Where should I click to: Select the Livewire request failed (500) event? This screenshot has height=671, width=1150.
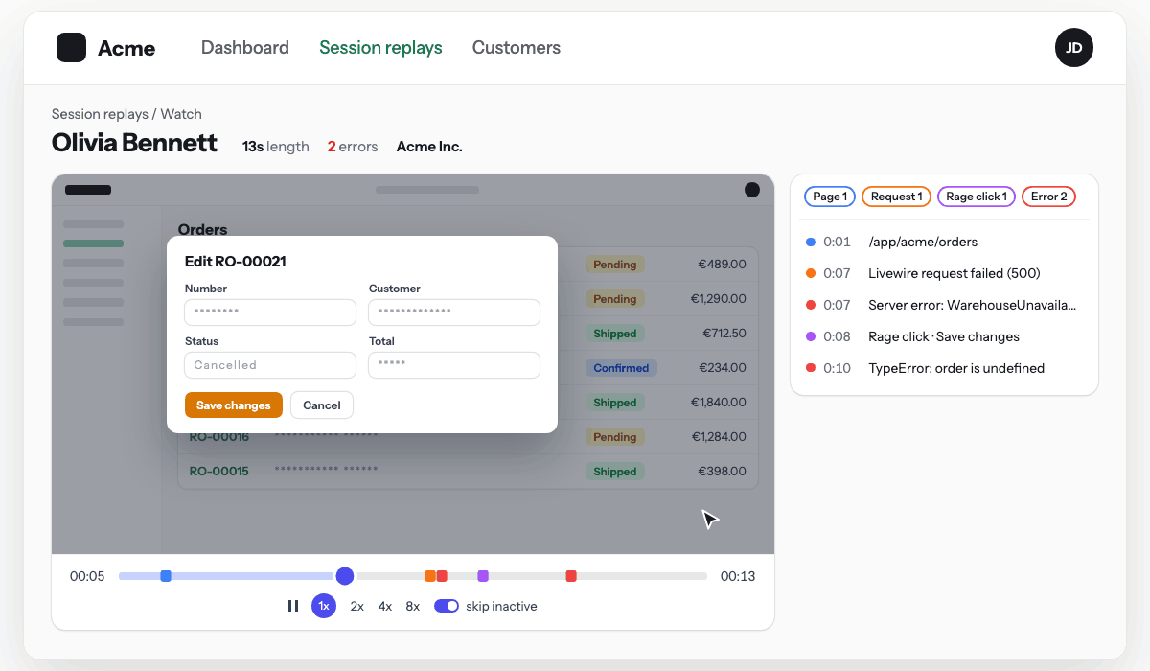tap(944, 273)
